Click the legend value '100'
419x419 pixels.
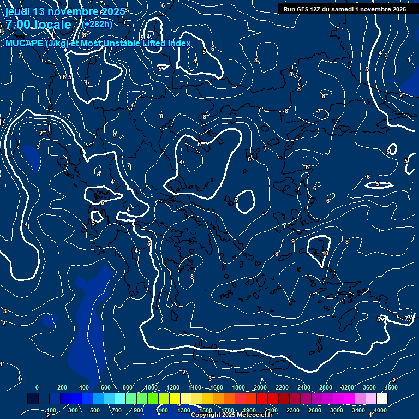coord(51,410)
